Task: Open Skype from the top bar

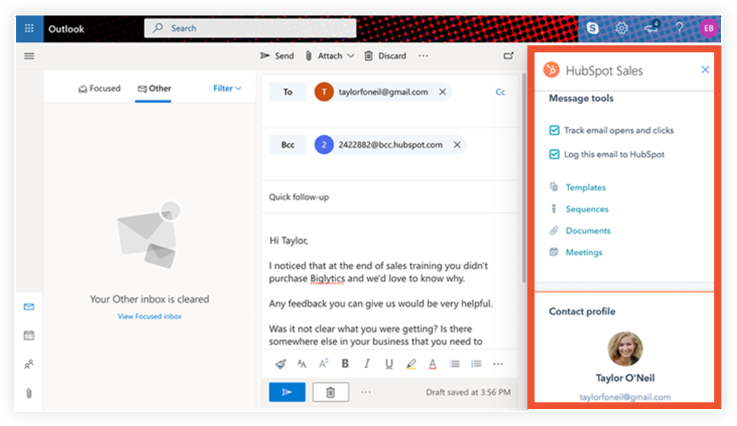Action: point(592,28)
